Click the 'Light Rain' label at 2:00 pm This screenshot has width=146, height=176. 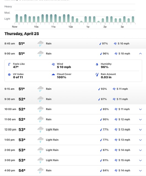click(52, 150)
